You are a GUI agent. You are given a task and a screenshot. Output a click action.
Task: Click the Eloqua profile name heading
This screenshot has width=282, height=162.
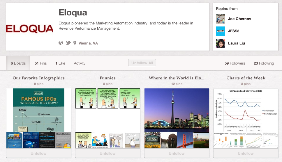click(x=73, y=13)
